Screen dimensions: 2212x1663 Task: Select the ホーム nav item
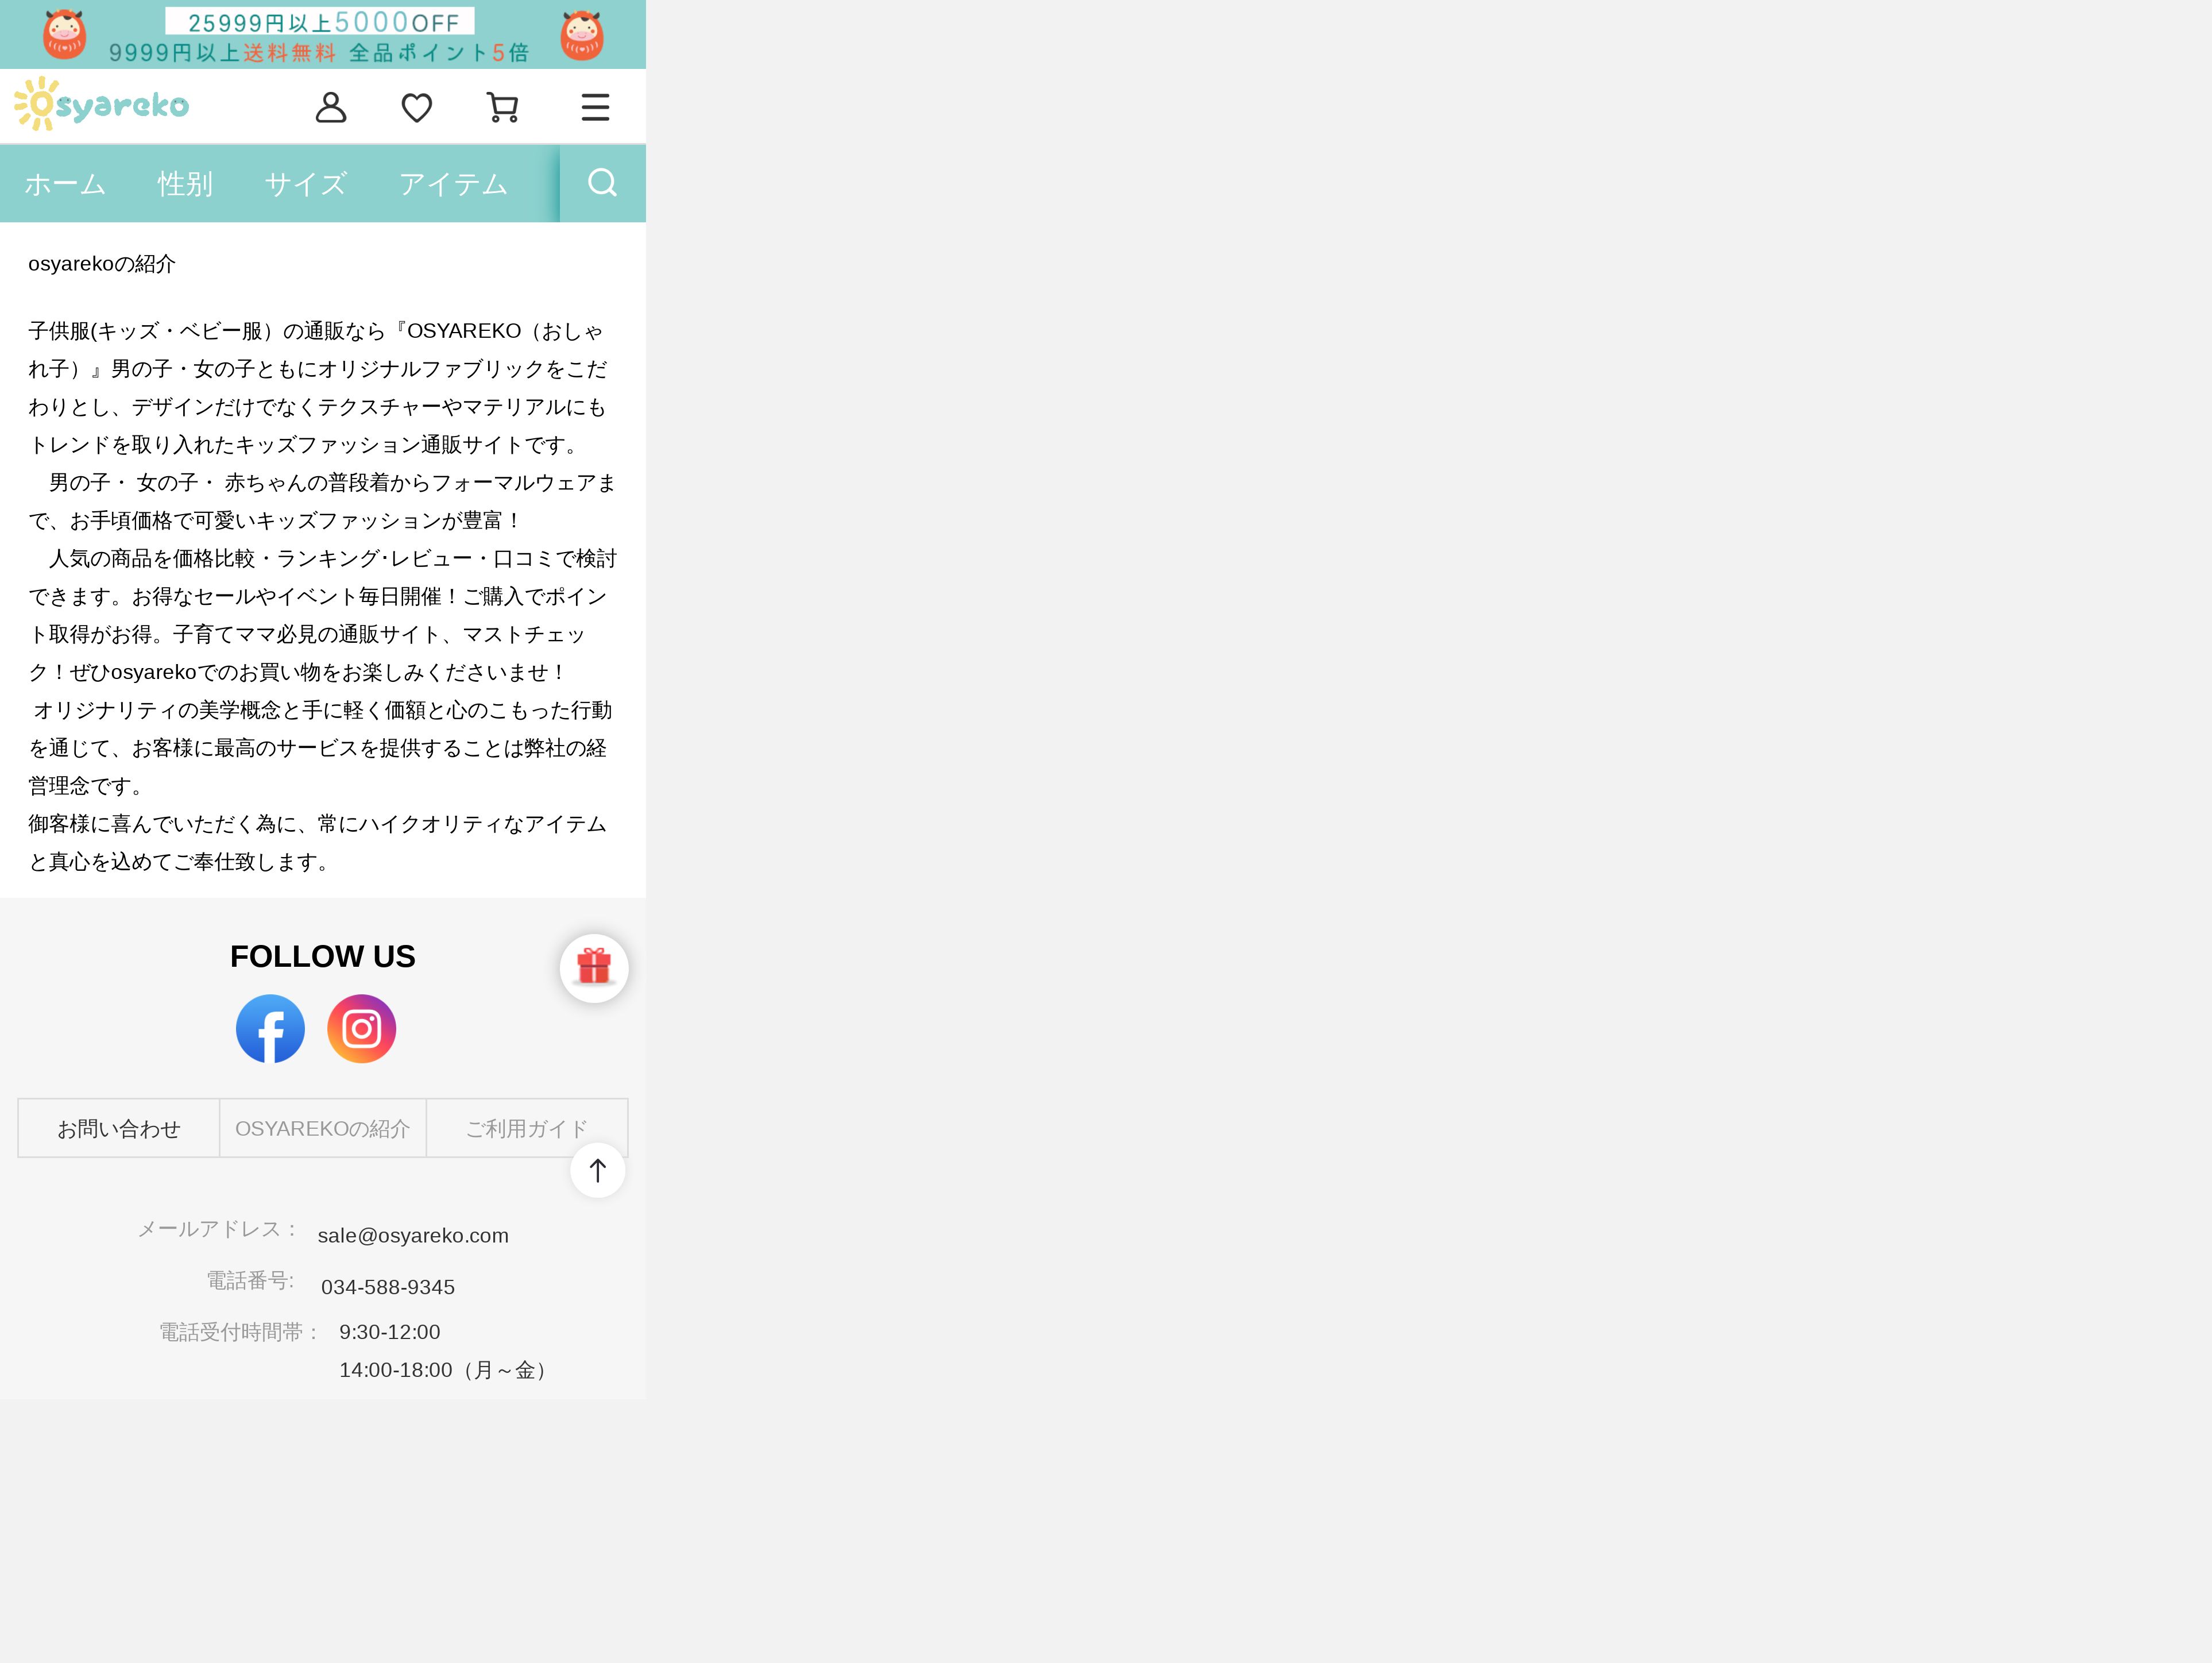[x=65, y=184]
